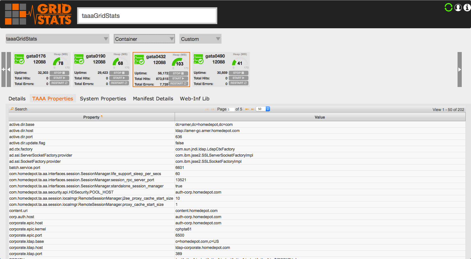Open the Custom dropdown

point(200,39)
